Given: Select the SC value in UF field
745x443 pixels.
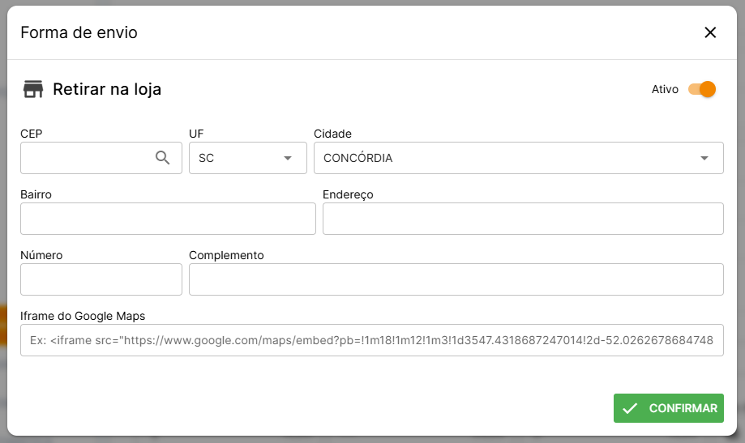Looking at the screenshot, I should pyautogui.click(x=207, y=158).
